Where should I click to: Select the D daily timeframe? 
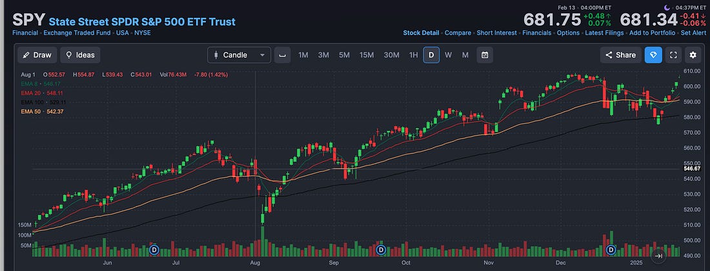(x=431, y=55)
